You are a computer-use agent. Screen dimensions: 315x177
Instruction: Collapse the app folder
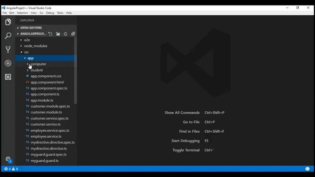coord(25,58)
